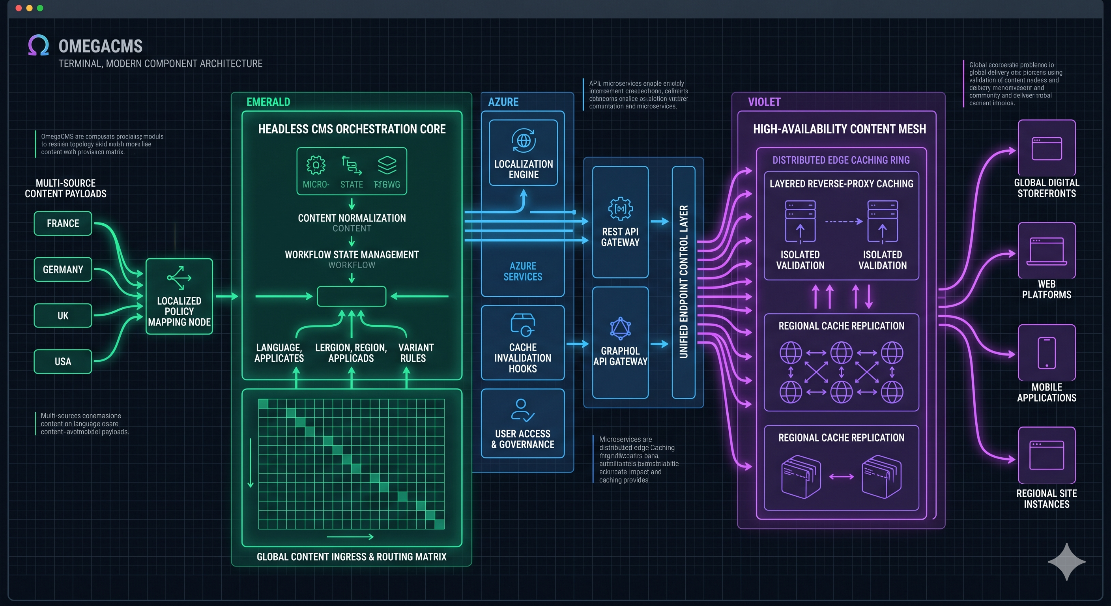Click the Terminal, Modern Component Architecture subtitle
Screen dimensions: 1111x606
pos(161,64)
